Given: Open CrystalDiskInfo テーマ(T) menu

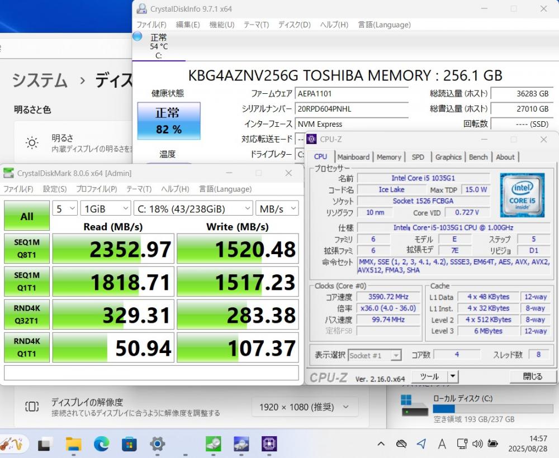Looking at the screenshot, I should click(257, 25).
